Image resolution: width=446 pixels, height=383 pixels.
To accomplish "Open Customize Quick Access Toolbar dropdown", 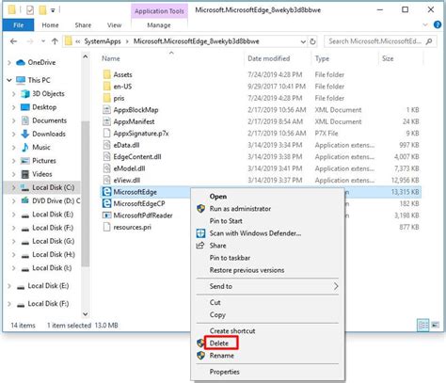I will 53,10.
